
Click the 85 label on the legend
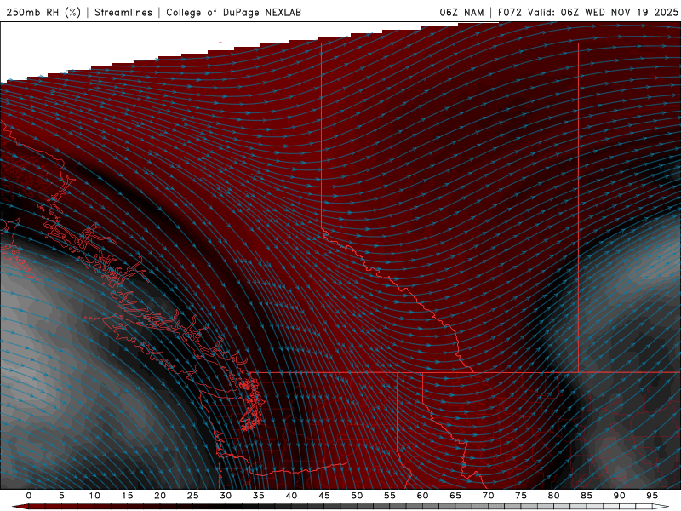point(587,496)
